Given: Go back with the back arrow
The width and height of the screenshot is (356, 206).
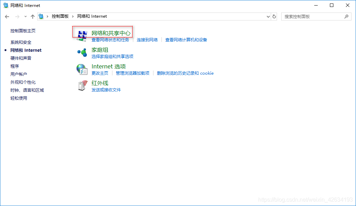Looking at the screenshot, I should pos(7,17).
